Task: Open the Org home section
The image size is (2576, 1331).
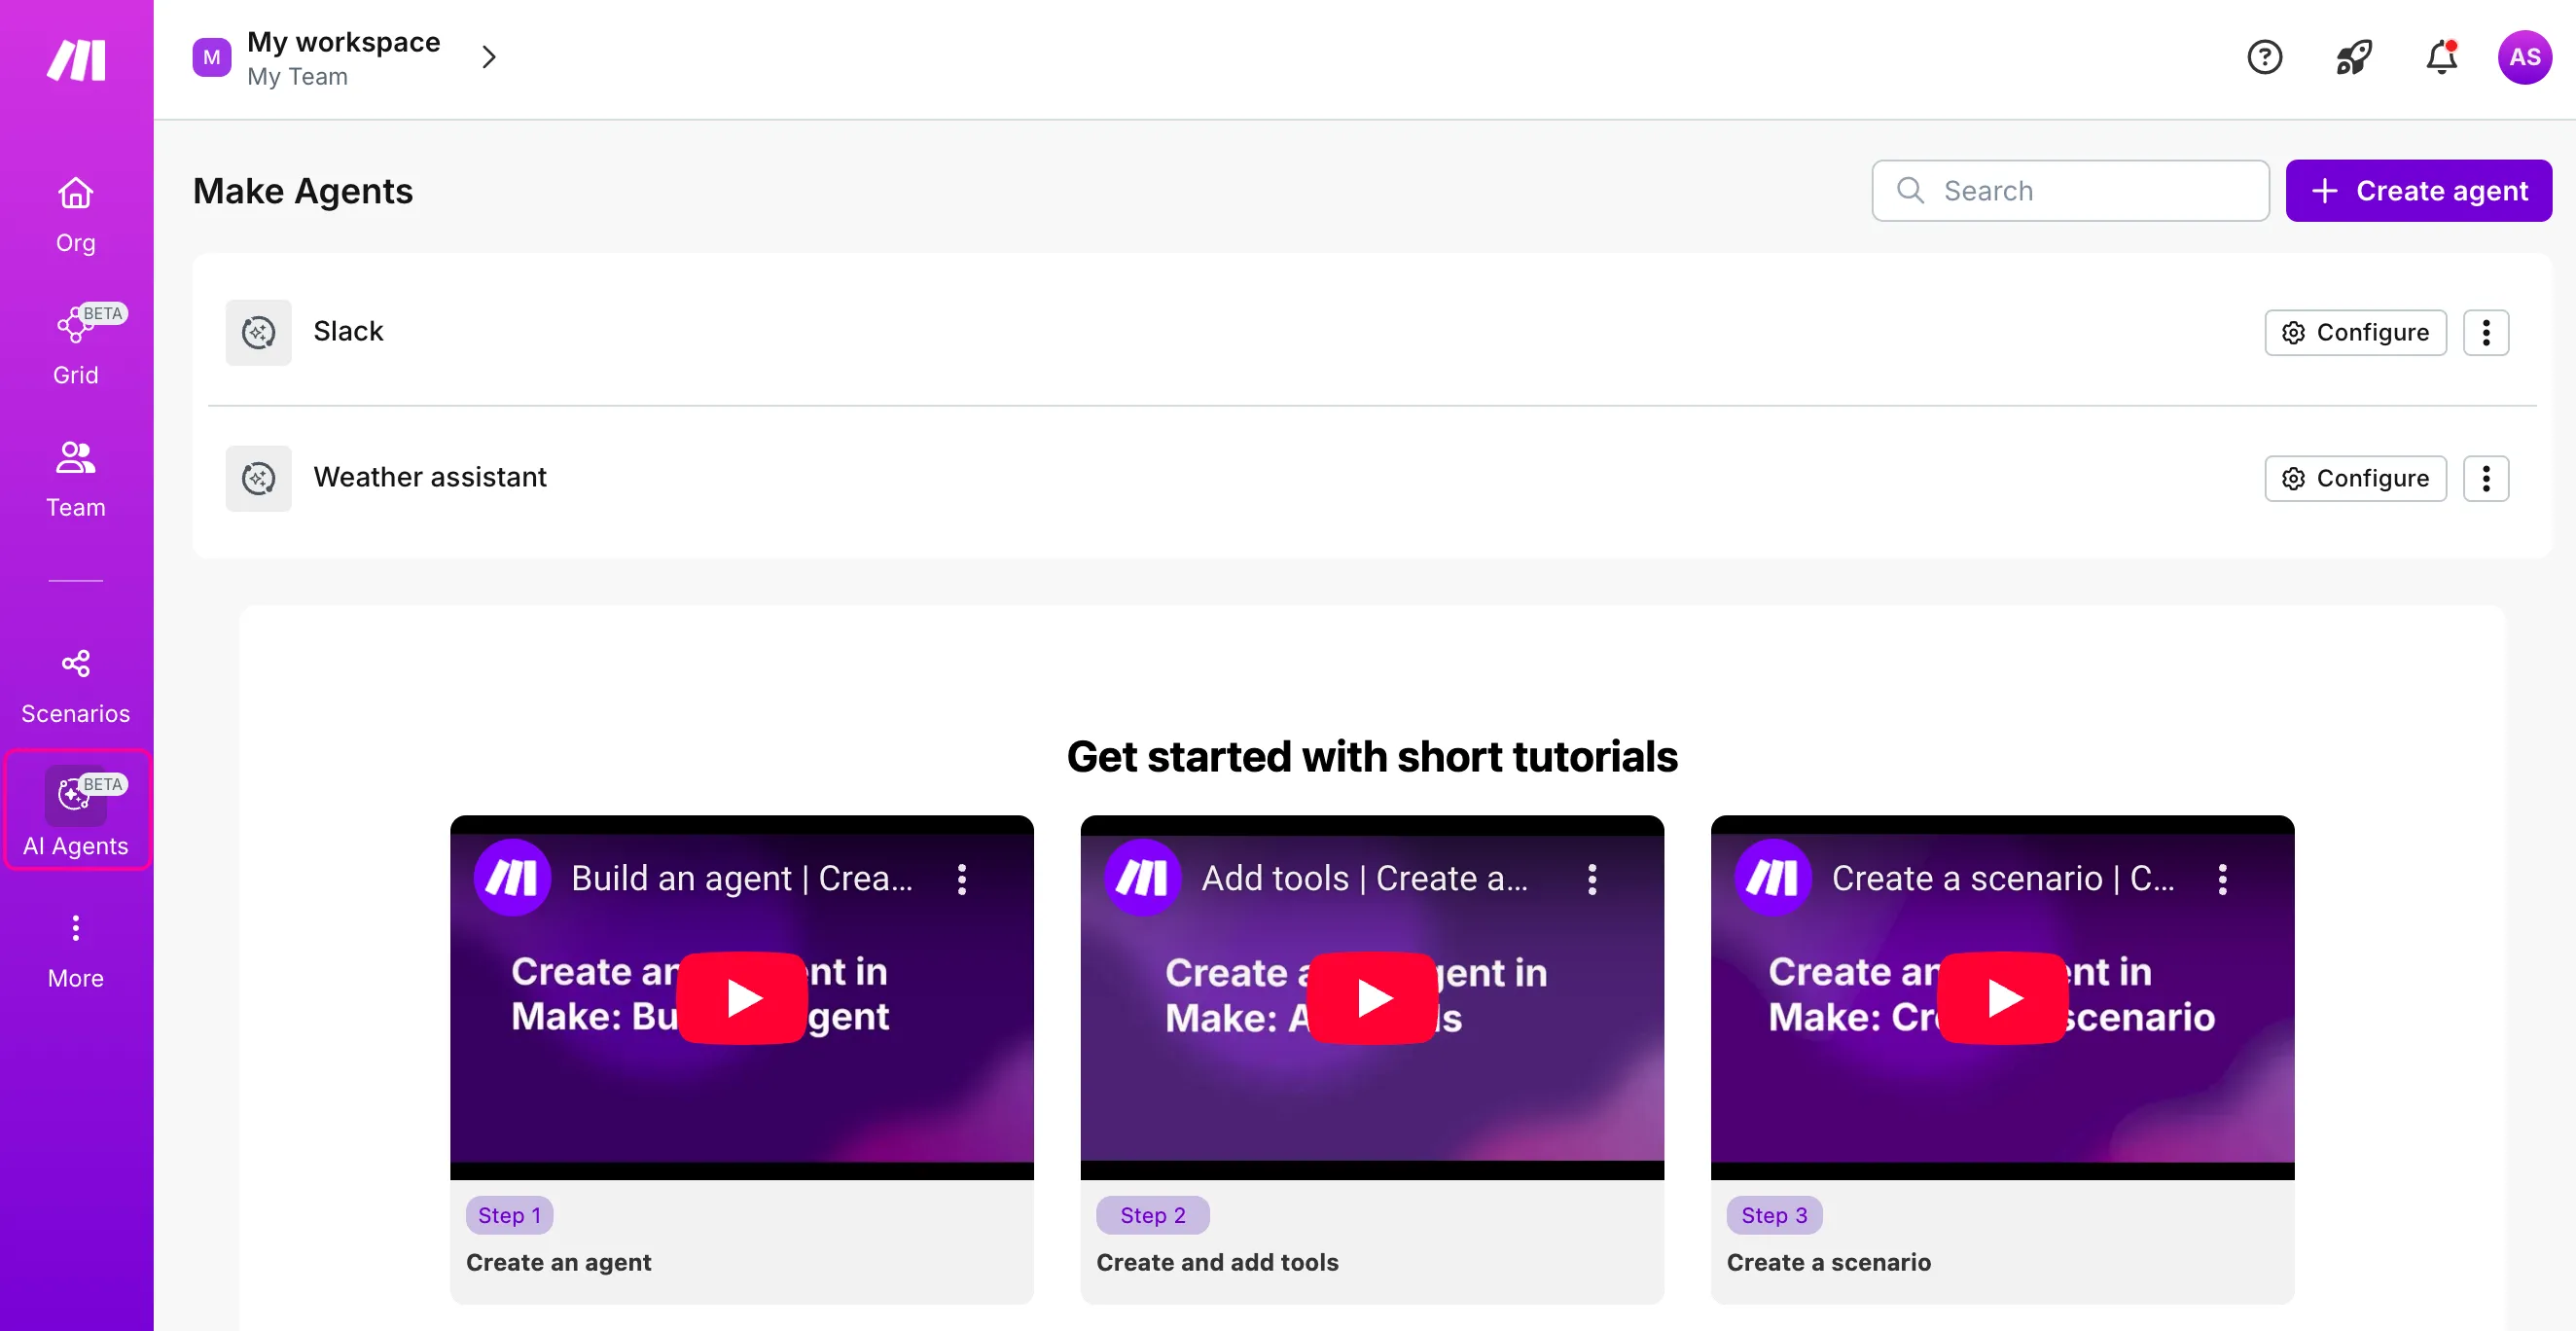Action: (76, 214)
